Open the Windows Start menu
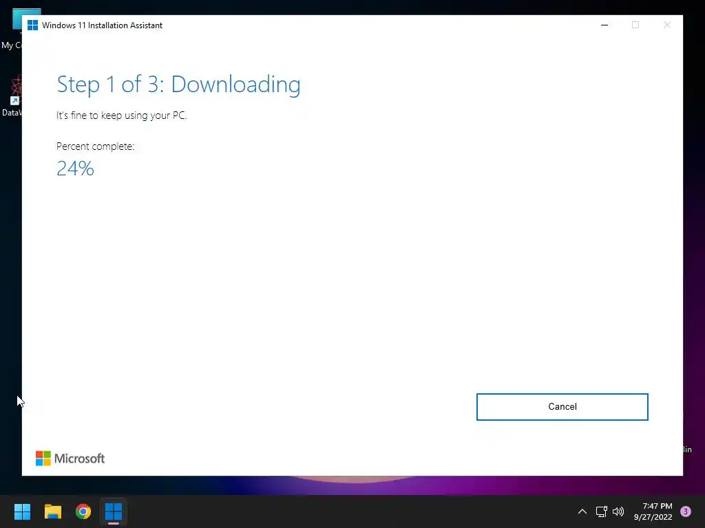Viewport: 705px width, 528px height. point(22,511)
